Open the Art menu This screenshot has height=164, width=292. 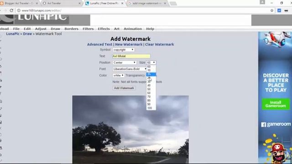[x=117, y=29]
